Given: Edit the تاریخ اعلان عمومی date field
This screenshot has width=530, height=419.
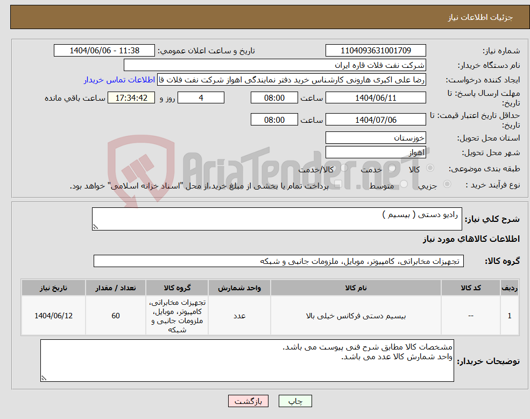Looking at the screenshot, I should pos(104,50).
